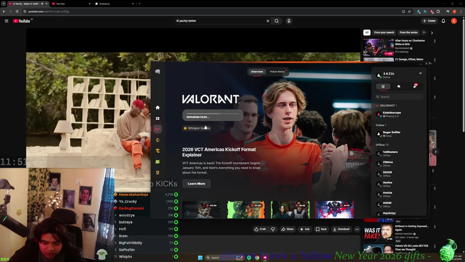Dislike the YouTube video
Viewport: 465px width, 262px height.
click(273, 229)
